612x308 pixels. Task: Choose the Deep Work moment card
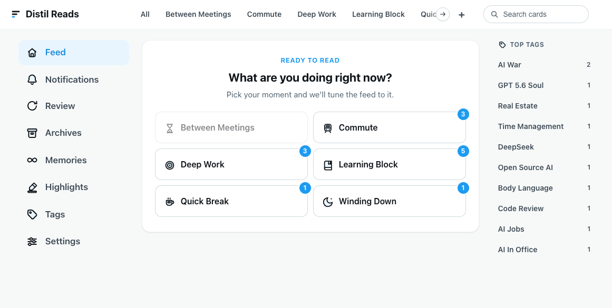tap(231, 164)
